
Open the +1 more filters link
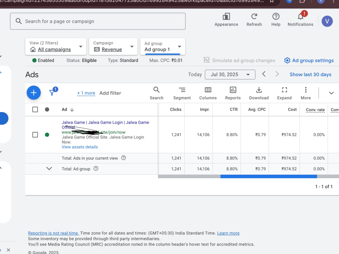(86, 93)
